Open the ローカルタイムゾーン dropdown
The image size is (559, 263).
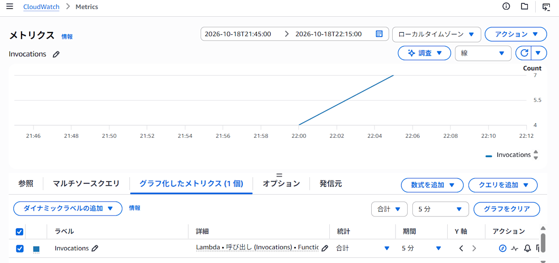[x=436, y=34]
